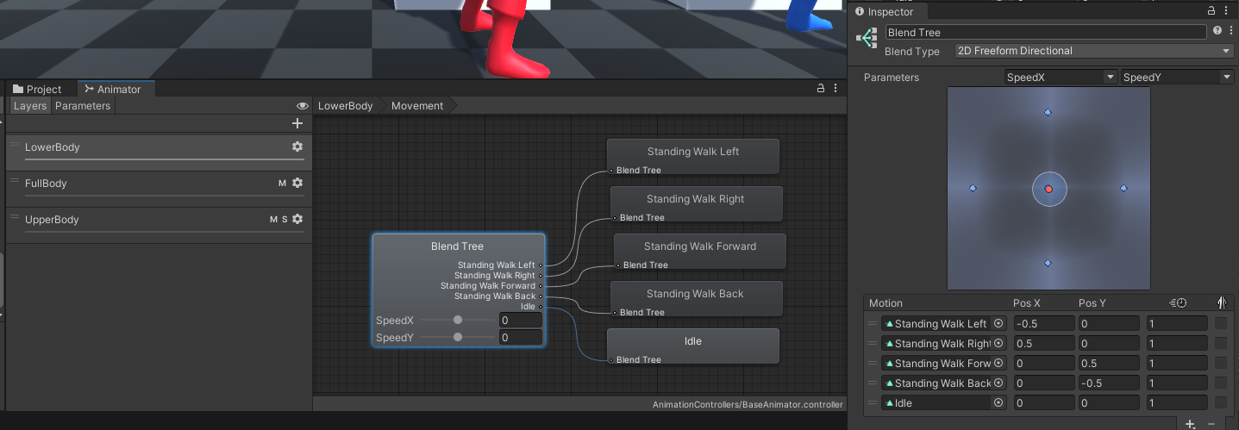Add a motion field with plus button
The image size is (1239, 430).
pos(1190,423)
